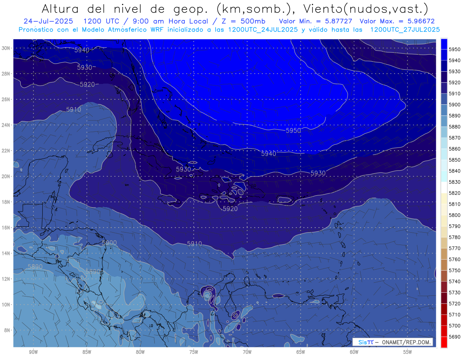This screenshot has height=357, width=462.
Task: Click the '5730' colorbar scale label
Action: 454,293
